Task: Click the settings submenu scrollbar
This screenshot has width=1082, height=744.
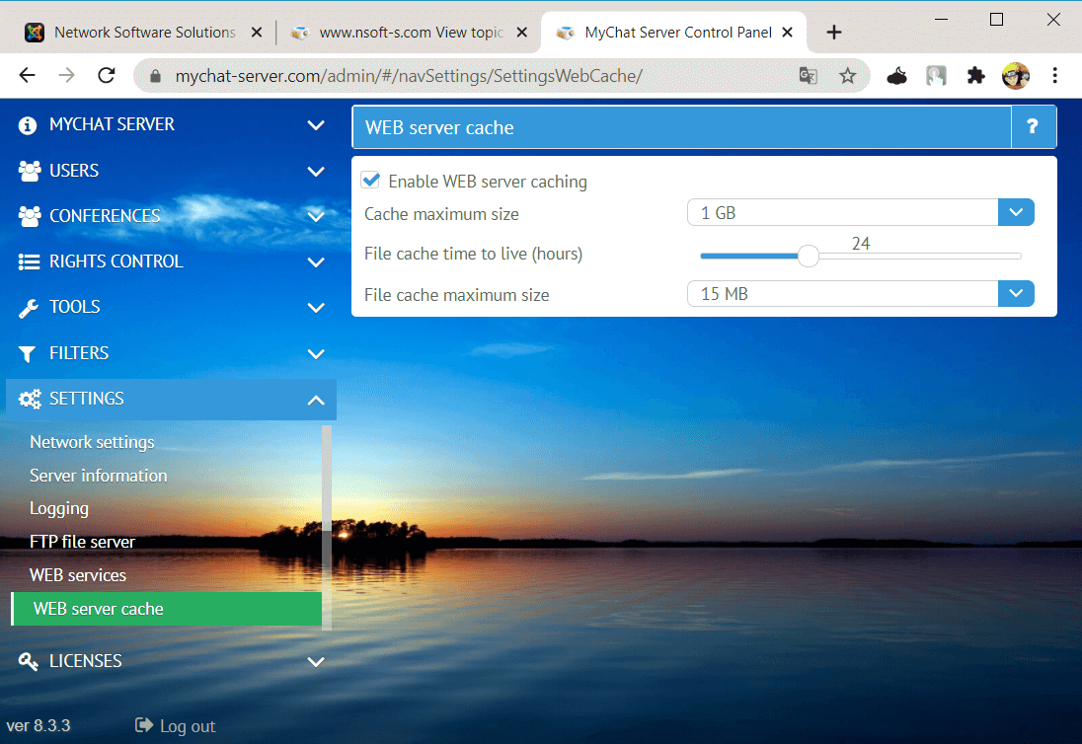Action: [x=327, y=528]
